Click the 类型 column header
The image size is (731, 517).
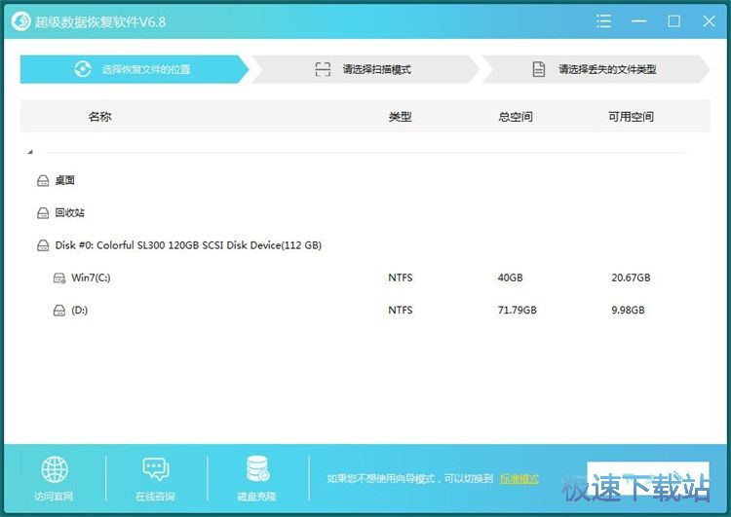point(400,117)
